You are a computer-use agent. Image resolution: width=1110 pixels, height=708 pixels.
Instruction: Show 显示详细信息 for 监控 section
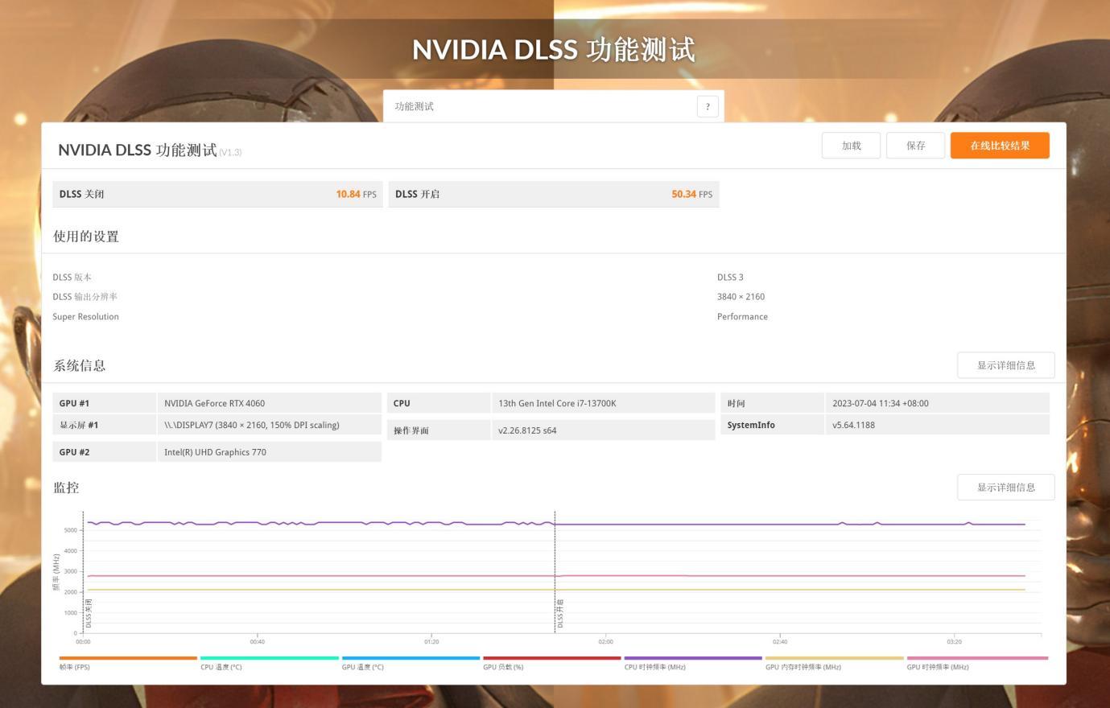tap(1006, 488)
